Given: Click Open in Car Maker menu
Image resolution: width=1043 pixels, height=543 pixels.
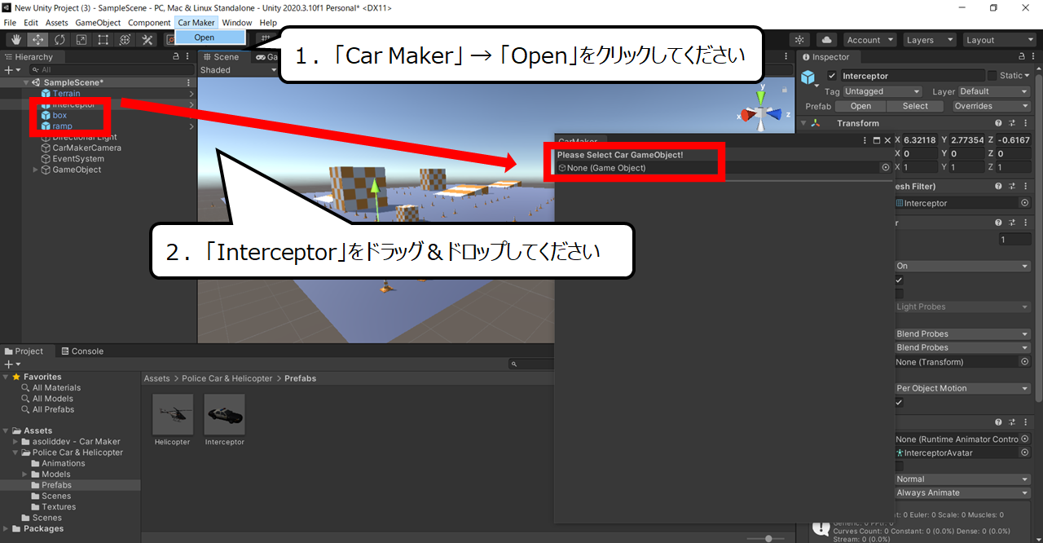Looking at the screenshot, I should (210, 38).
